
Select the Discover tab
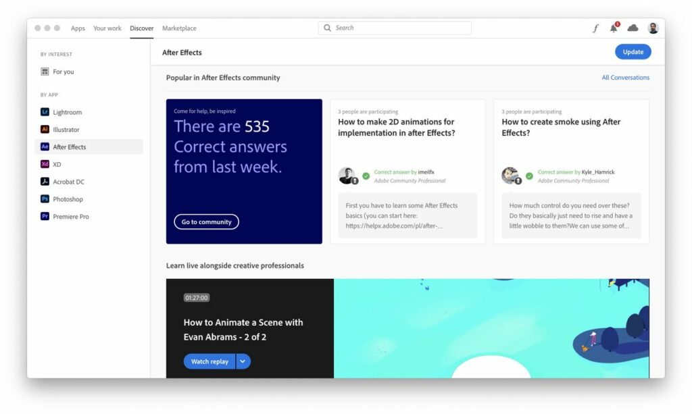(142, 28)
